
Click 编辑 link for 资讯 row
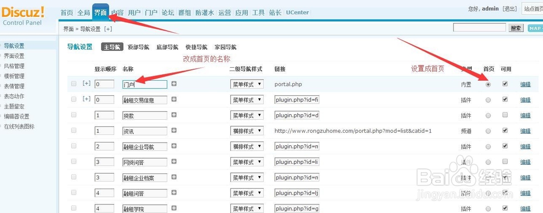coord(525,131)
